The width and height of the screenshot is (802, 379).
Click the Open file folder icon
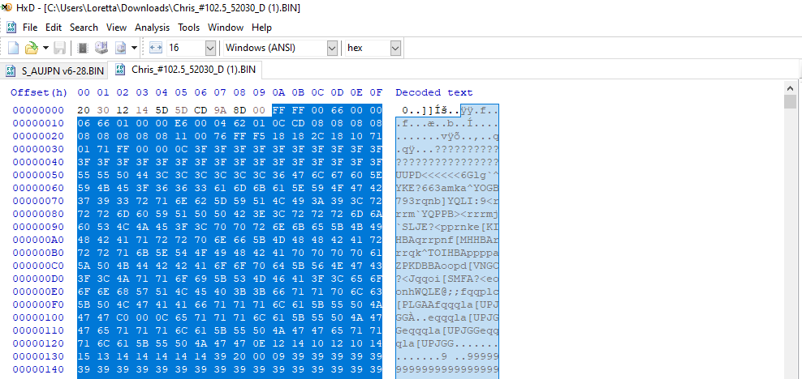click(31, 49)
